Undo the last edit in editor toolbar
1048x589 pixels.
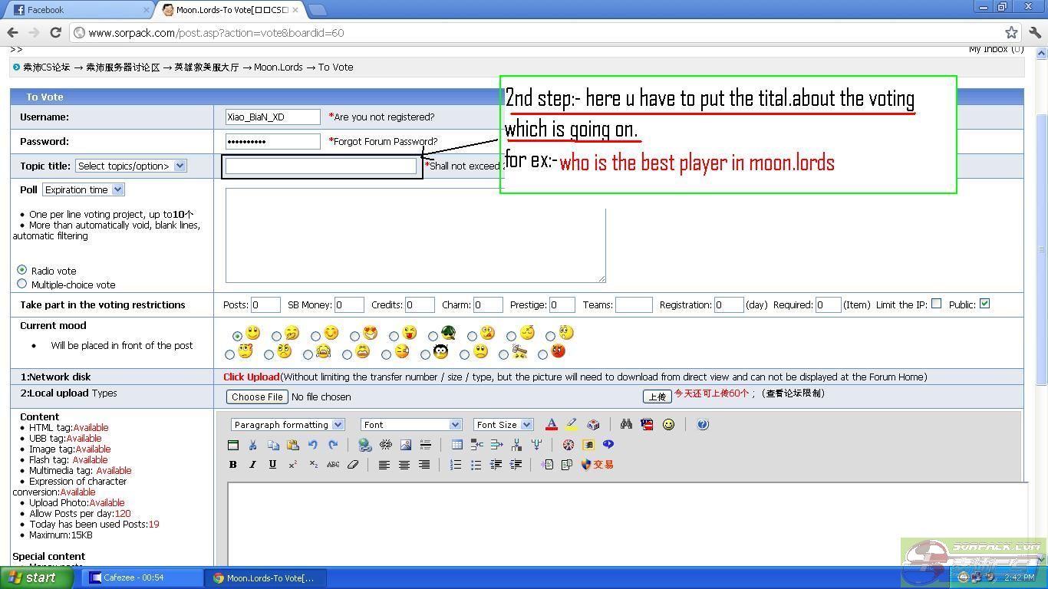(x=313, y=445)
